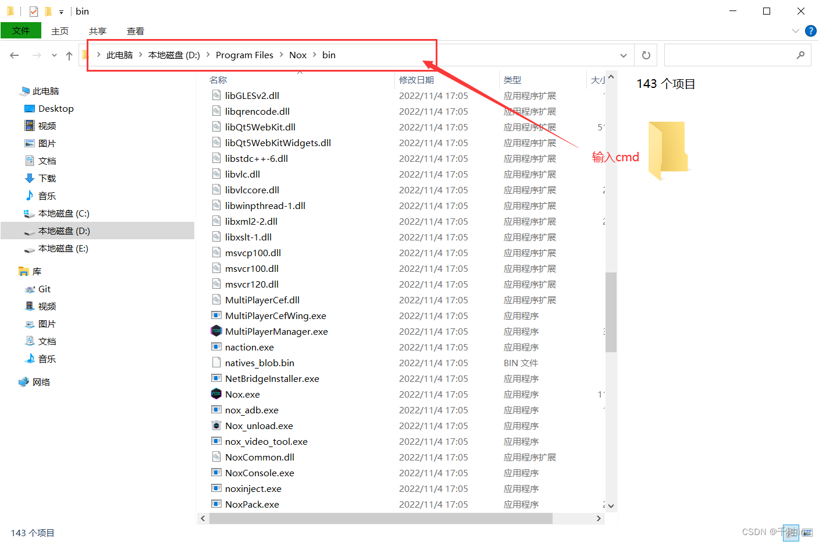Switch to the 查看 ribbon tab
Viewport: 819px width, 542px height.
[136, 31]
